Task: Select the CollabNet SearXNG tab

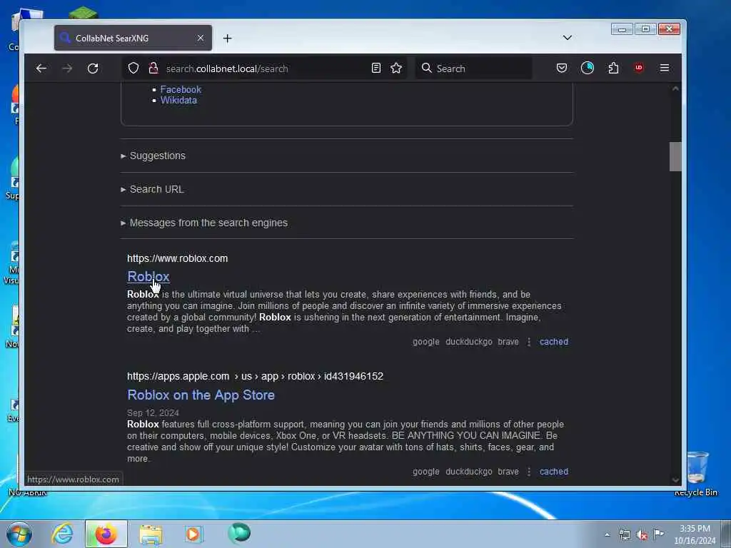Action: (x=133, y=38)
